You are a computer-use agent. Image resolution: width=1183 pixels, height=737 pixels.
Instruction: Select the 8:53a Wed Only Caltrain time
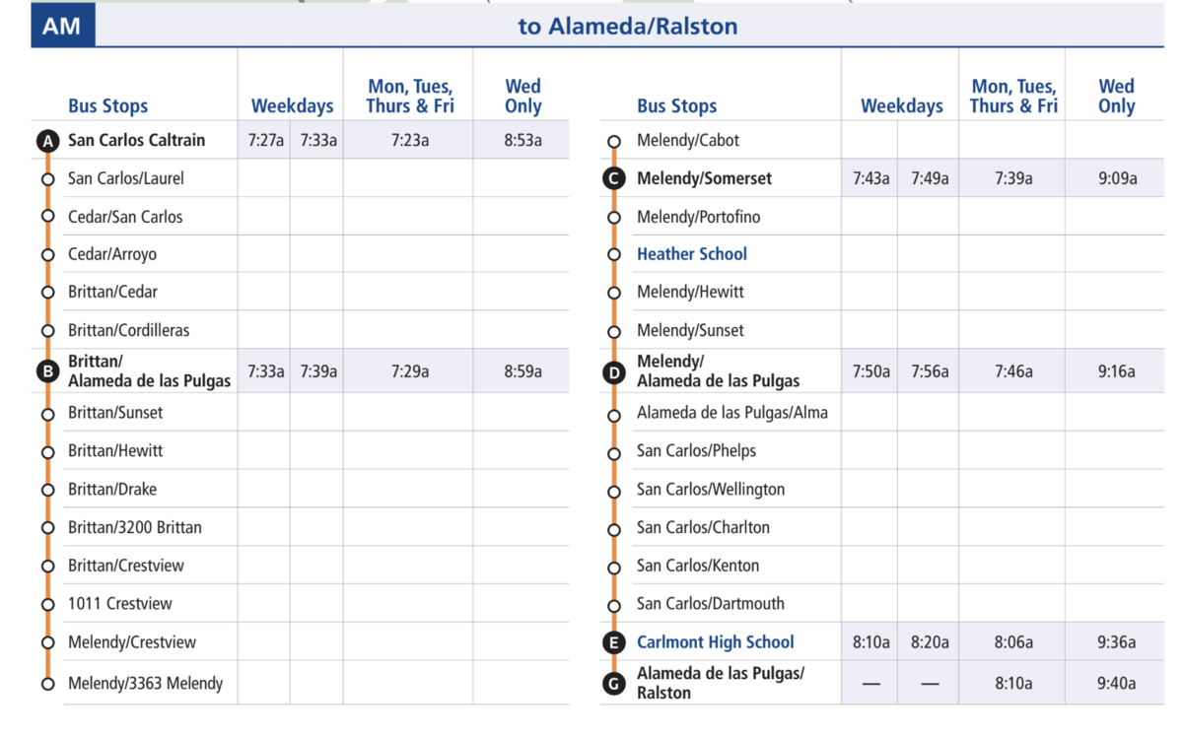(x=522, y=141)
